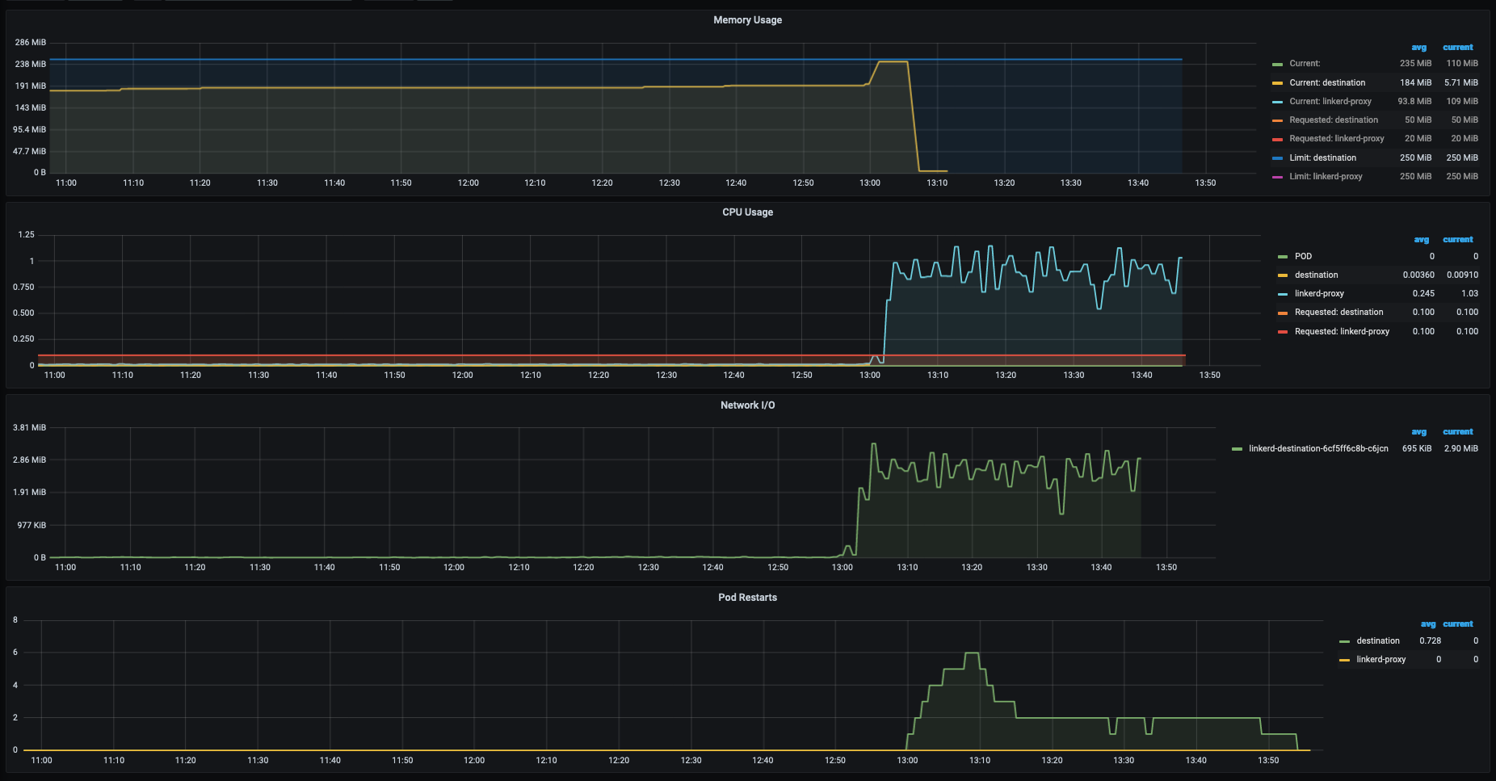1496x781 pixels.
Task: Open the CPU Usage panel menu
Action: [746, 212]
